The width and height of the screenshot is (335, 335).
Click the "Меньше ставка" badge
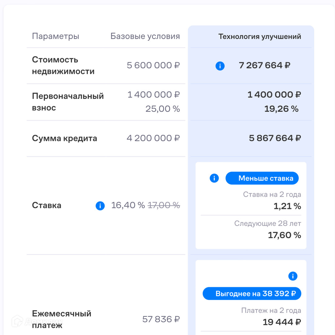tap(262, 178)
